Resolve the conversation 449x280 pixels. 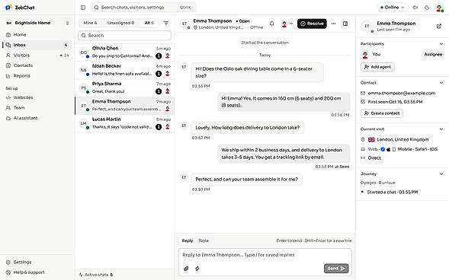coord(312,24)
